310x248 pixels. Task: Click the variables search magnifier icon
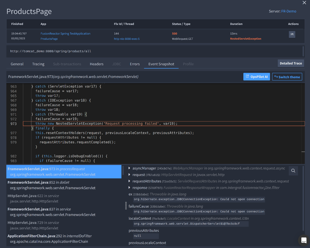click(293, 171)
